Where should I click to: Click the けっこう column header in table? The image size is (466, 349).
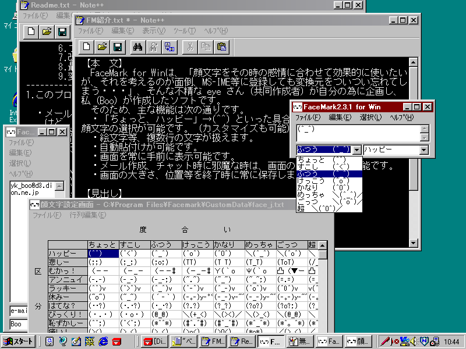(197, 245)
